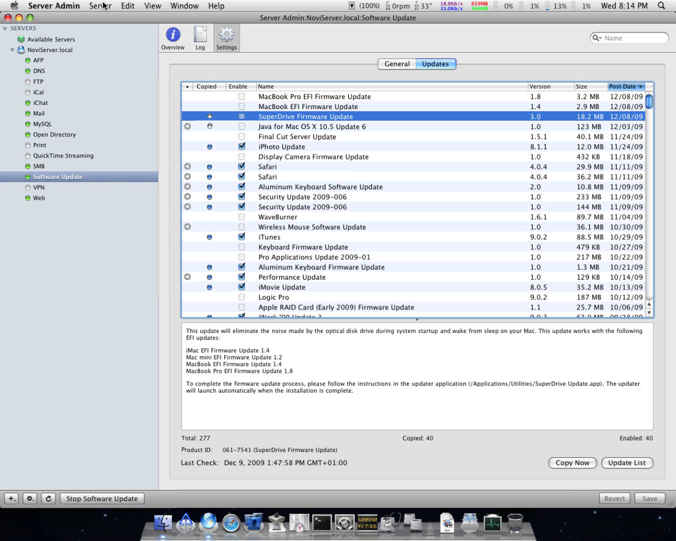Screen dimensions: 676x541
Task: Open Terminal from the Dock
Action: 322,522
